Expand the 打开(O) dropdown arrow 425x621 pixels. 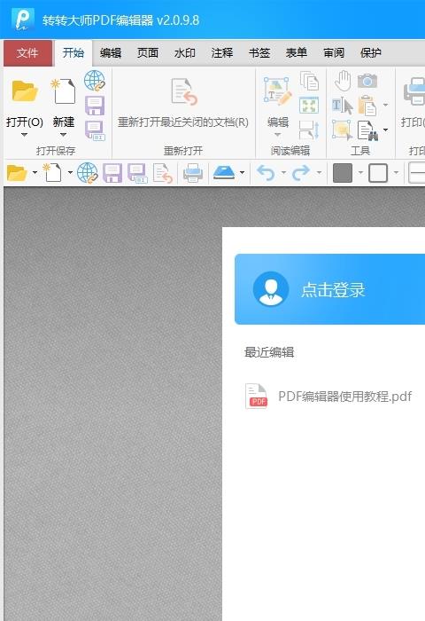pos(24,135)
